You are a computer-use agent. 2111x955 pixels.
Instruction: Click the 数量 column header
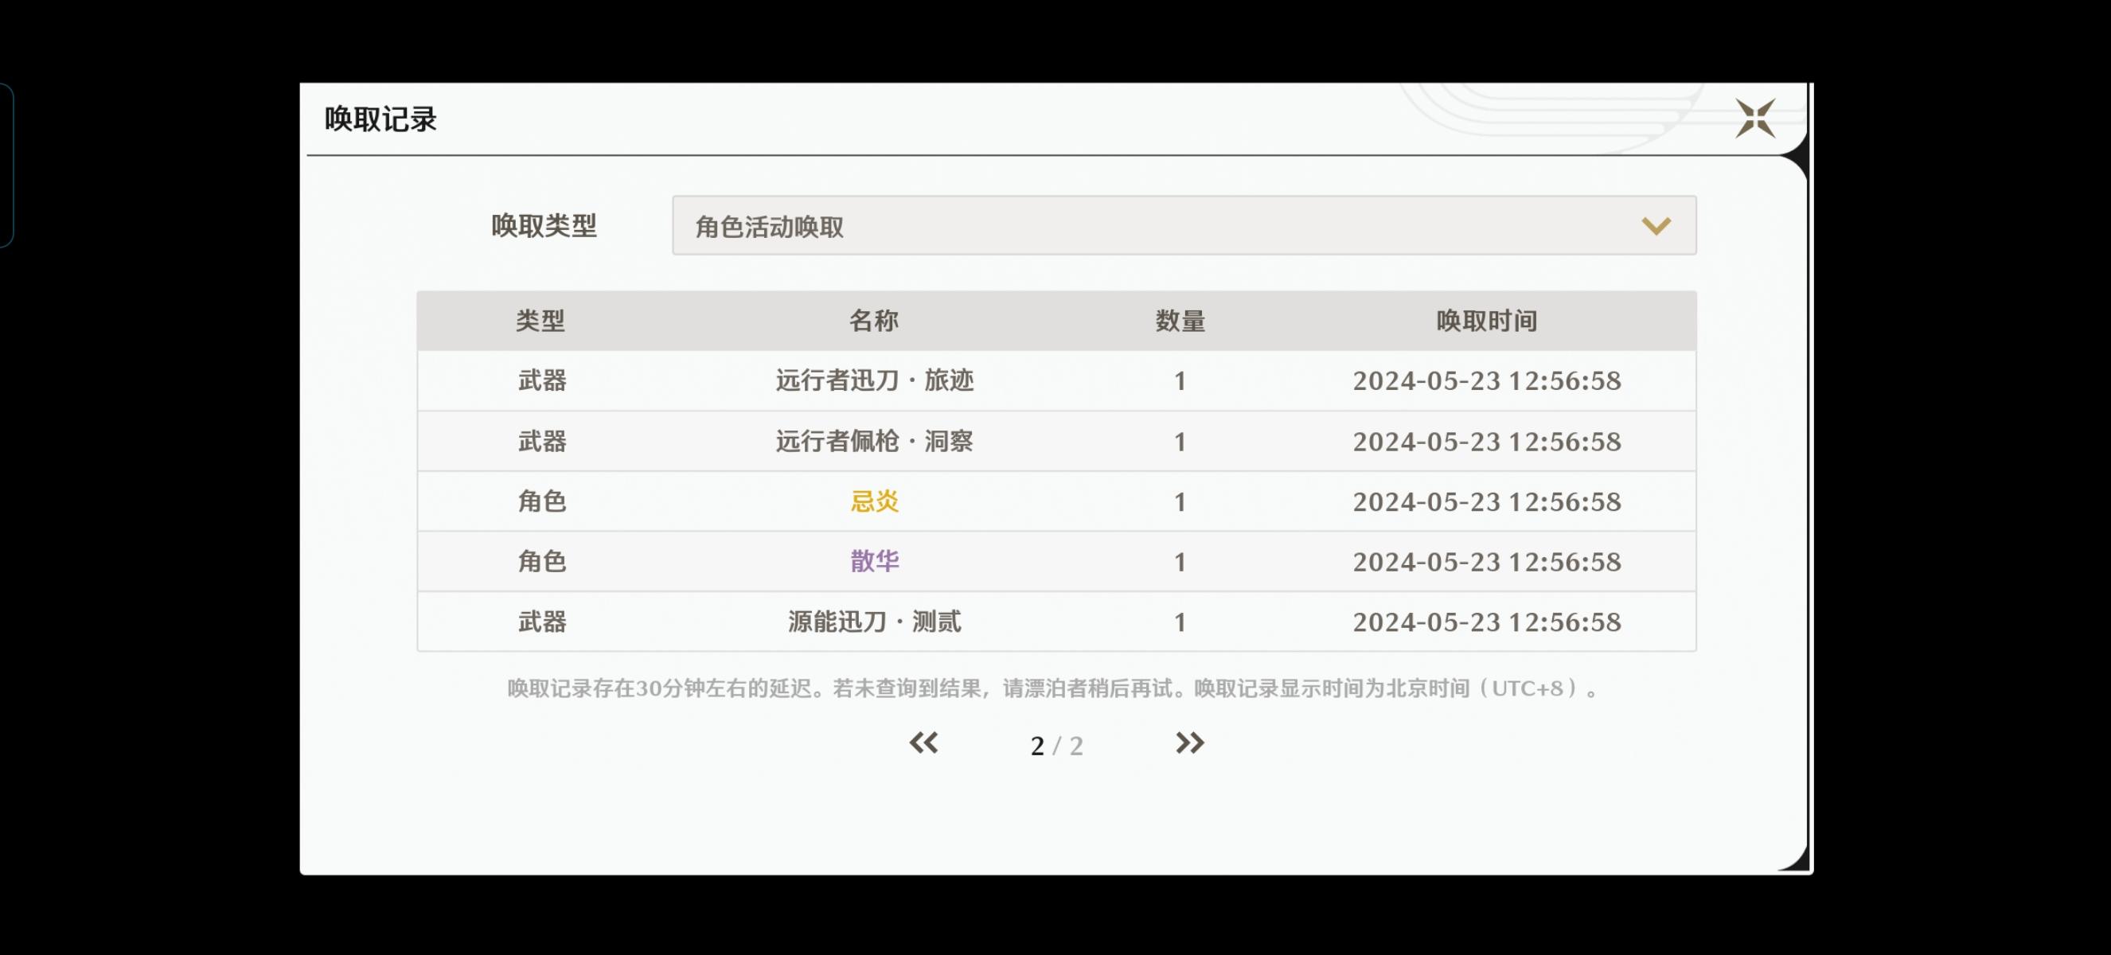(x=1180, y=321)
